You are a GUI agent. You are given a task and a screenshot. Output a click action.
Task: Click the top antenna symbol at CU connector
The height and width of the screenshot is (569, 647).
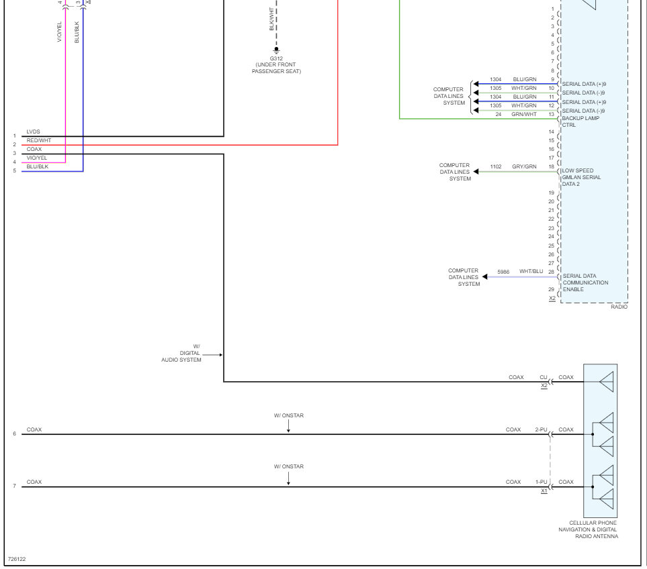tap(606, 382)
